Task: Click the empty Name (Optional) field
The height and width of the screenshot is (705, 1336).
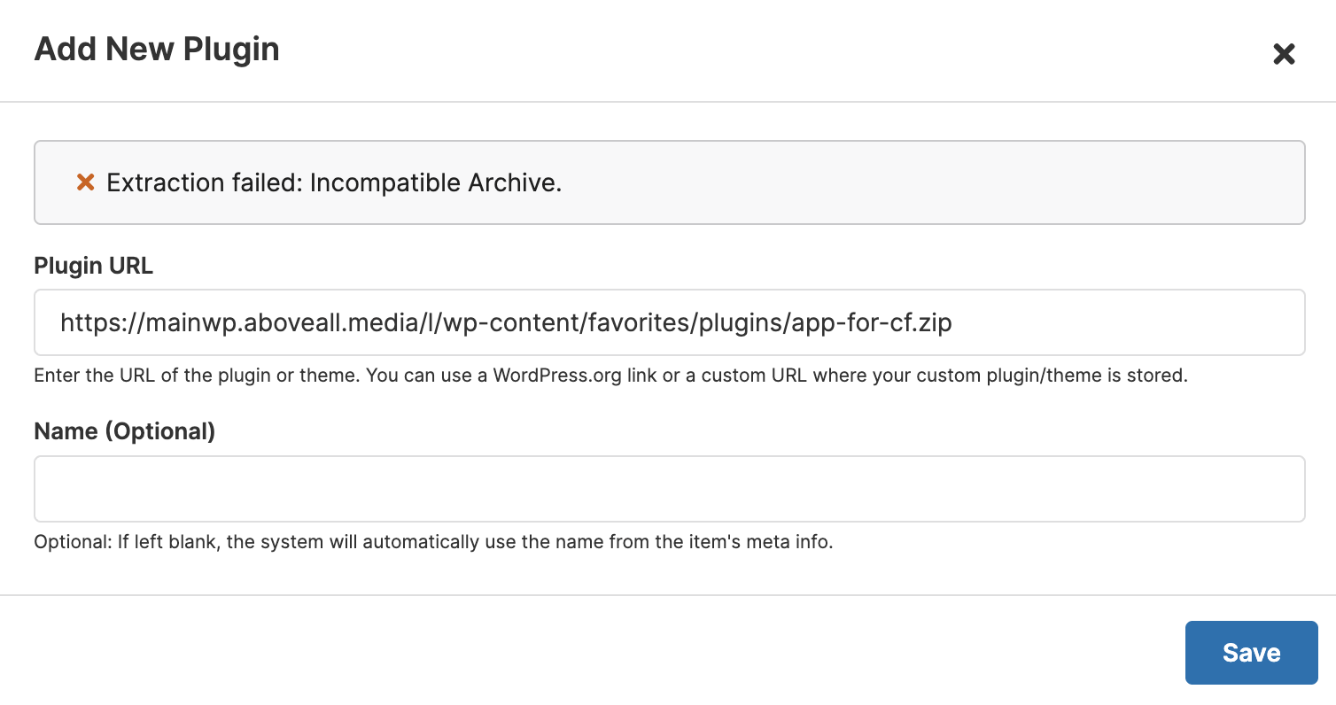Action: 669,489
